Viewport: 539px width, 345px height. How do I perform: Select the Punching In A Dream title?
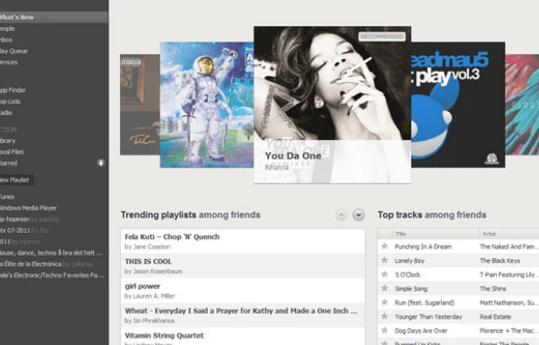tap(423, 246)
